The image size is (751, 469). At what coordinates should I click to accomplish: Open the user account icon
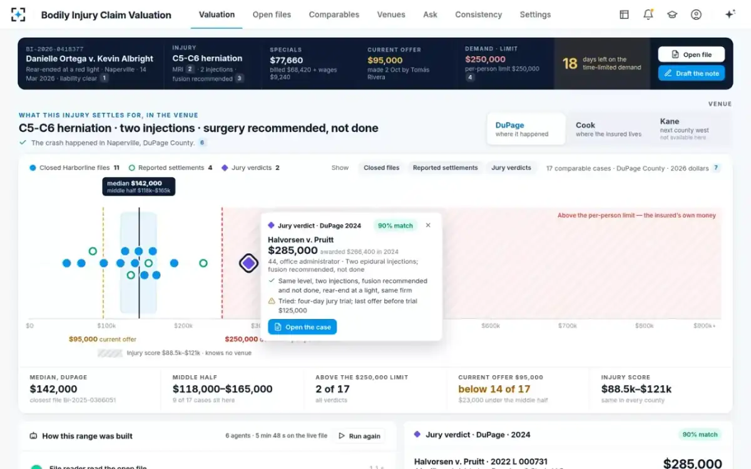[x=696, y=14]
